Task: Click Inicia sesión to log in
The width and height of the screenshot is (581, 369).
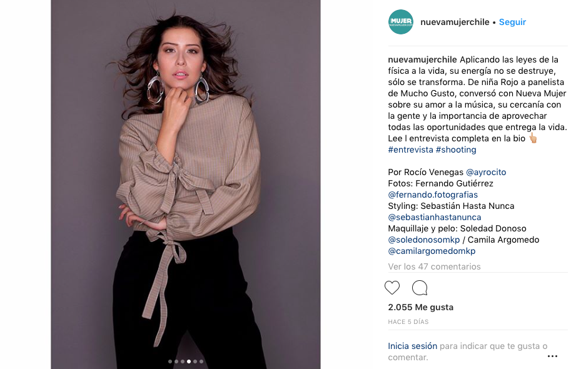Action: (412, 346)
